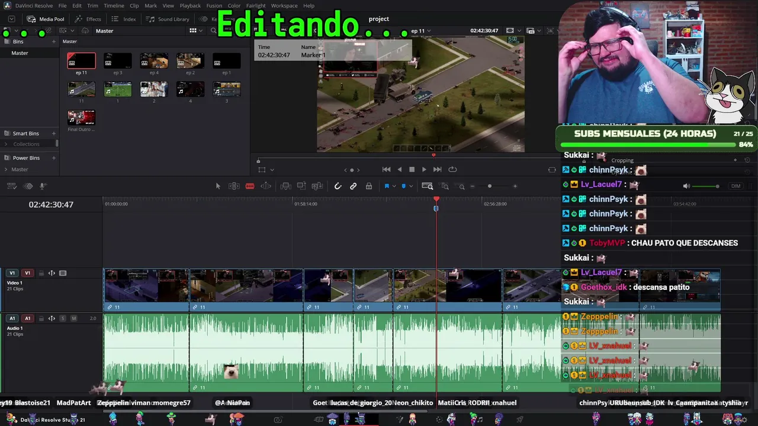Toggle Loop playback in viewer
The height and width of the screenshot is (426, 758).
coord(452,169)
